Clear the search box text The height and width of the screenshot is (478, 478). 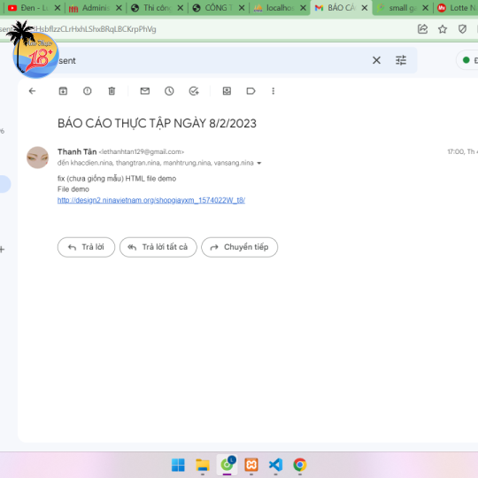(376, 60)
